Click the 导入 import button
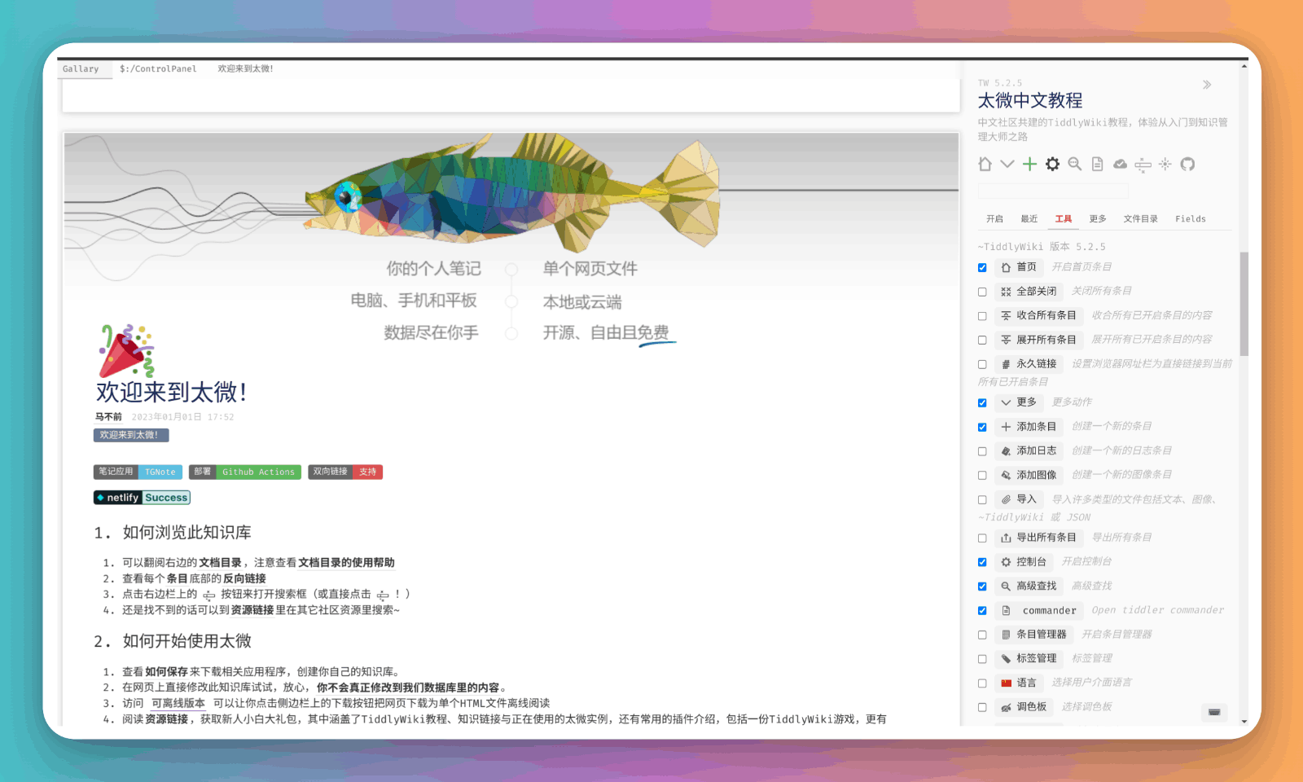This screenshot has width=1303, height=782. tap(1018, 499)
